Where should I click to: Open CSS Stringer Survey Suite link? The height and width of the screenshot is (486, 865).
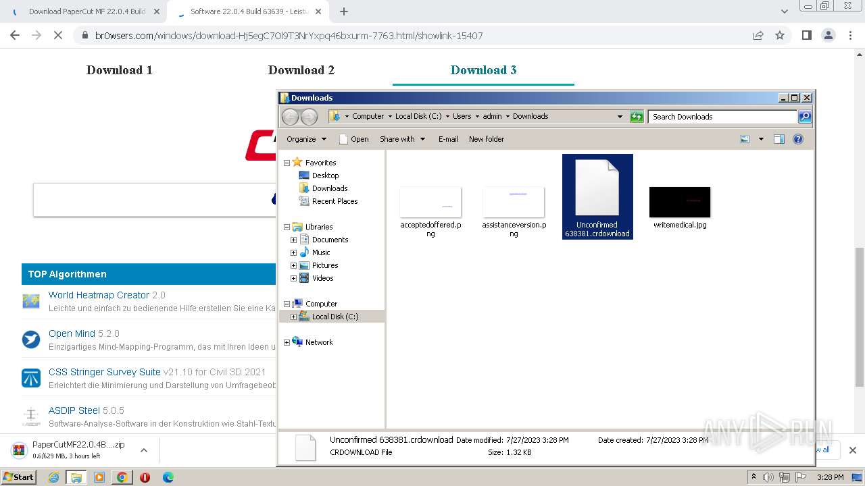(105, 372)
